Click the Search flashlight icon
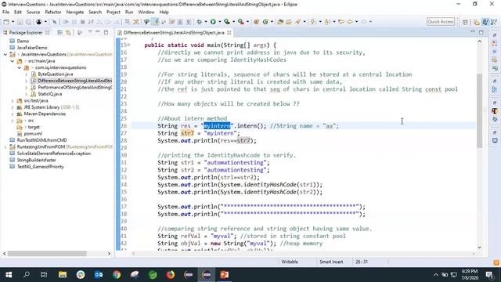Screen dimensions: 501x282 [x=297, y=22]
